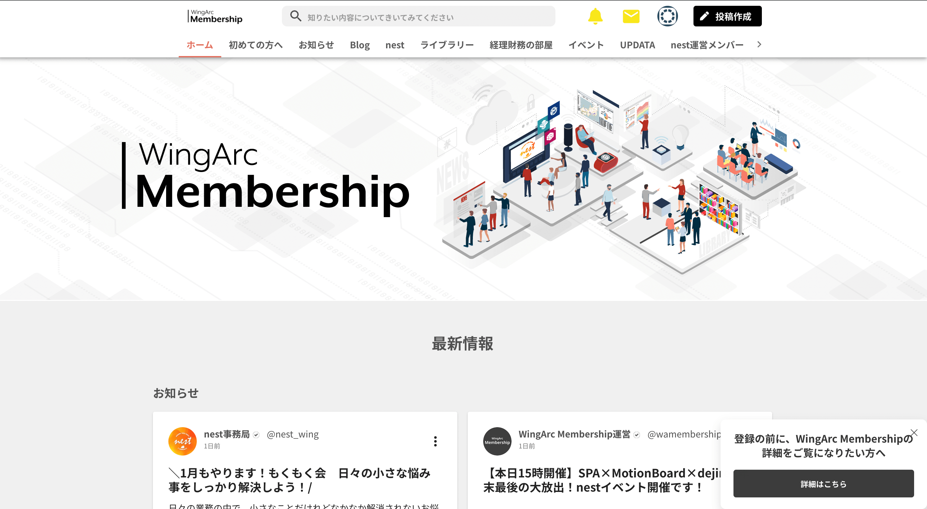This screenshot has width=927, height=509.
Task: Open the user profile avatar icon
Action: pos(667,16)
